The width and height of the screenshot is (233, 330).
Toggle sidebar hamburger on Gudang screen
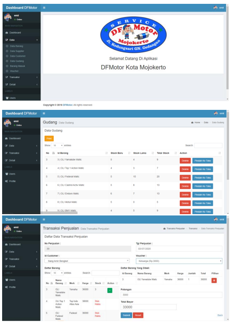(44, 113)
